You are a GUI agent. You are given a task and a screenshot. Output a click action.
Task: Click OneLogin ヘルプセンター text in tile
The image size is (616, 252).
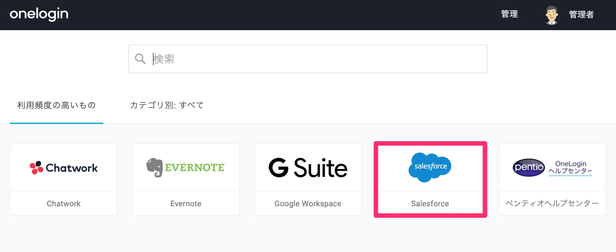(x=570, y=168)
